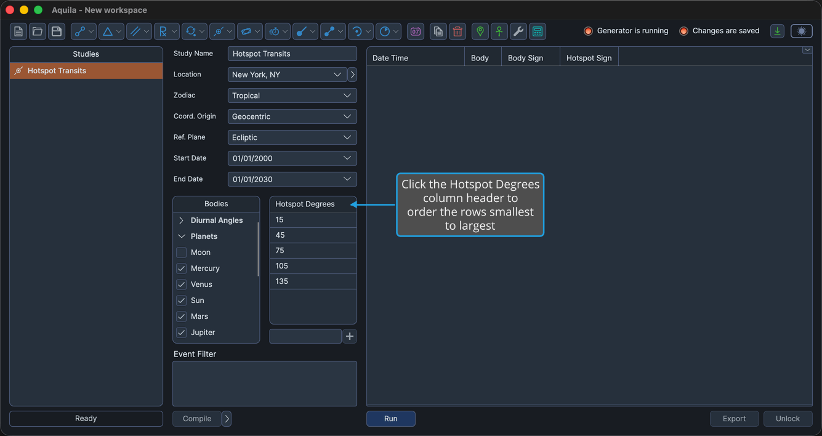Click the green ankh icon in the toolbar

[x=499, y=31]
